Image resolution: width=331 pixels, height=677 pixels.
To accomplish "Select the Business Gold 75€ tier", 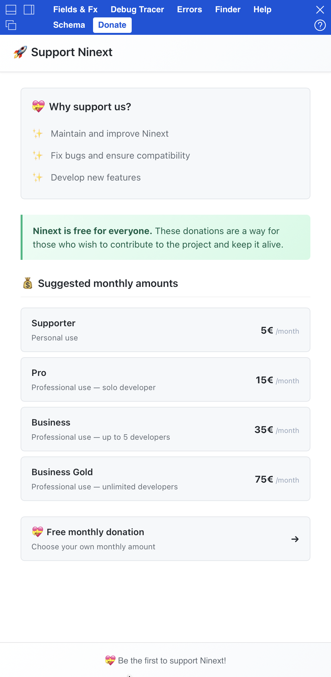I will [165, 479].
